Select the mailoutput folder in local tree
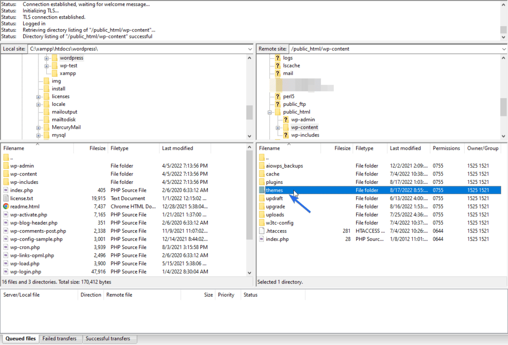The height and width of the screenshot is (345, 508). [x=65, y=112]
